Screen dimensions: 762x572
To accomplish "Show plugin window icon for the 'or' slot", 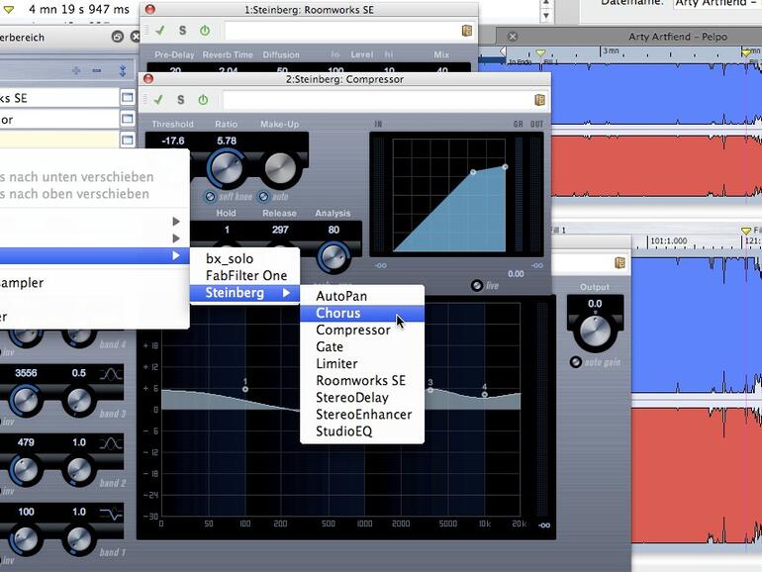I will pyautogui.click(x=128, y=119).
